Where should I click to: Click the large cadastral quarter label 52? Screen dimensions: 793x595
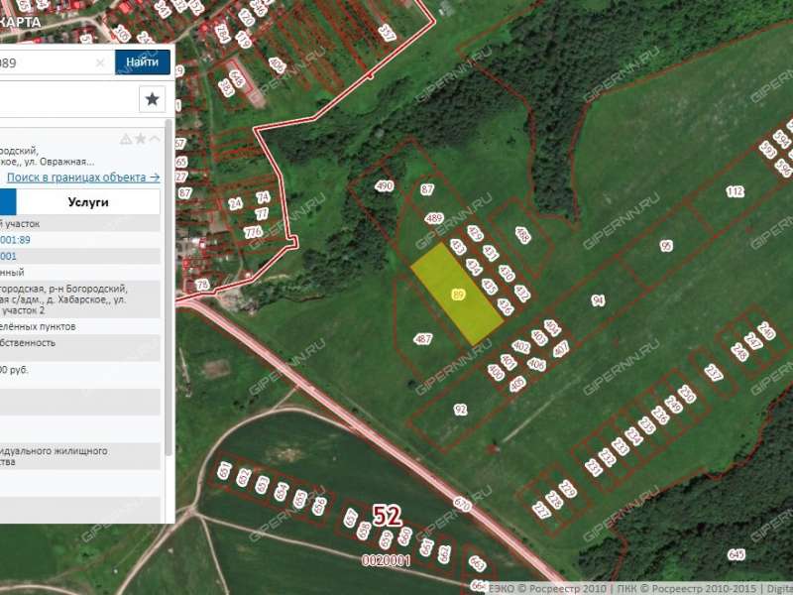pos(387,515)
